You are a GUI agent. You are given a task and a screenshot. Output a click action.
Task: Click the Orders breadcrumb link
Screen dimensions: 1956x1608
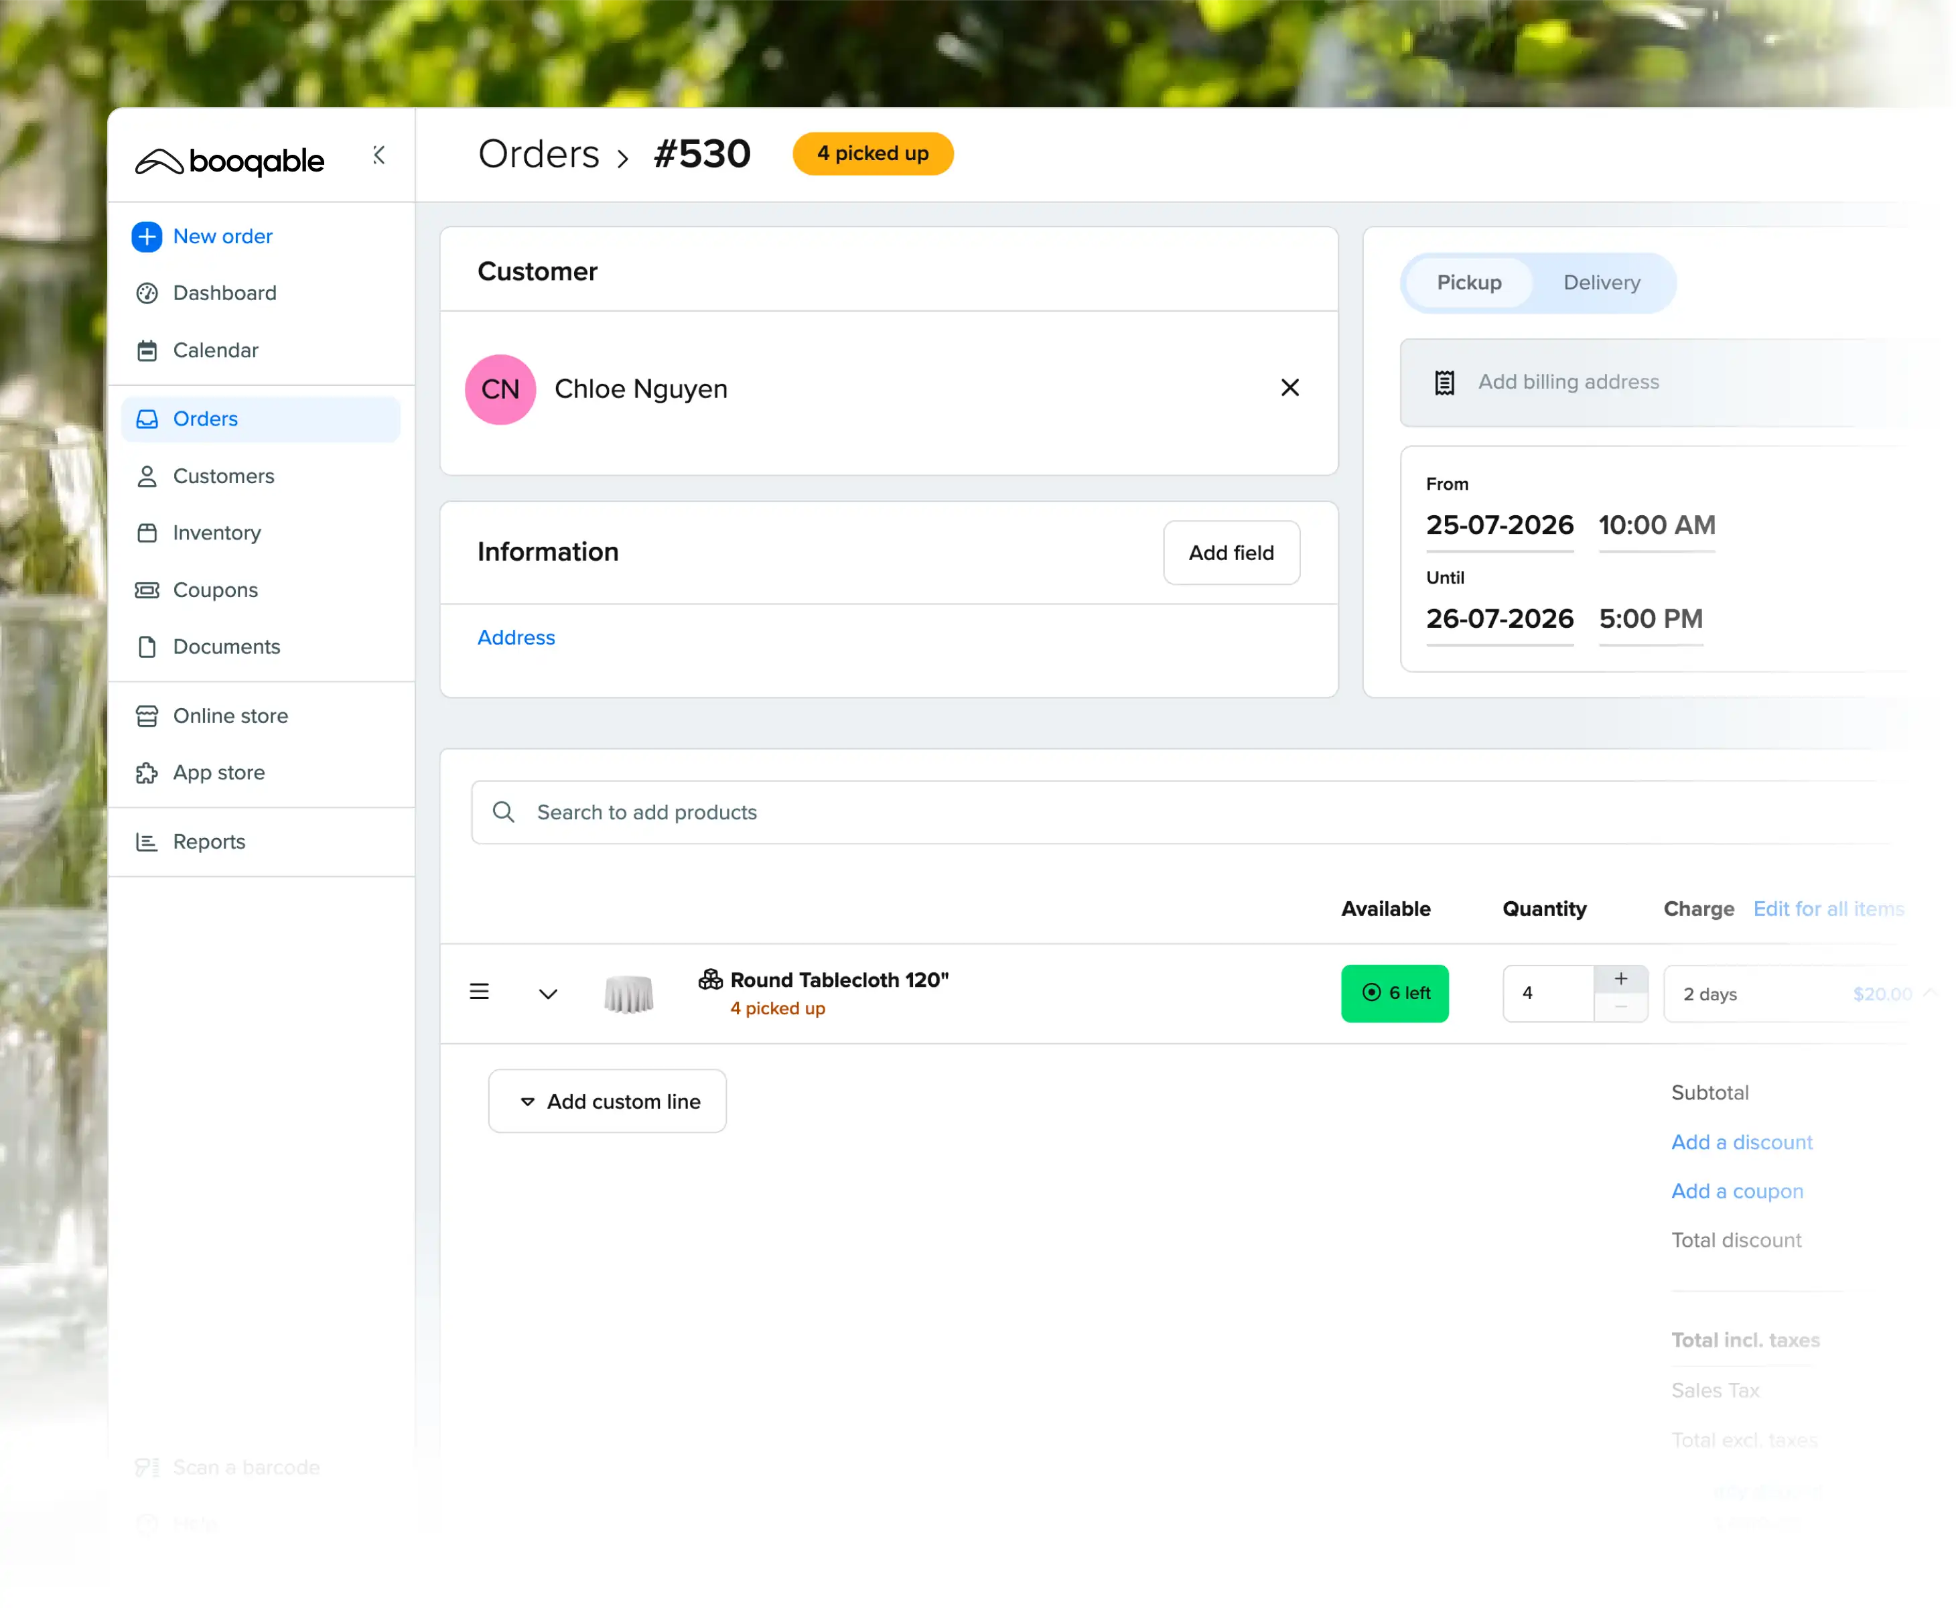click(x=538, y=153)
